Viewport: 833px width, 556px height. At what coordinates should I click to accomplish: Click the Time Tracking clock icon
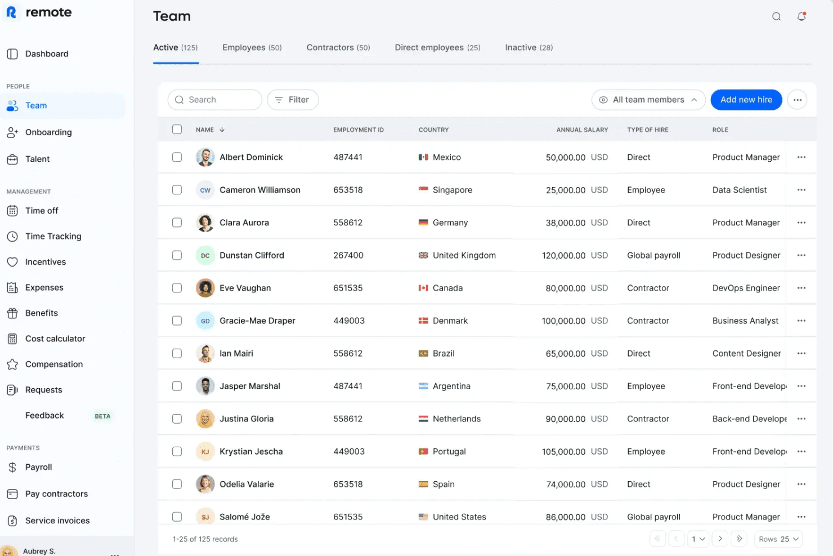(x=12, y=237)
